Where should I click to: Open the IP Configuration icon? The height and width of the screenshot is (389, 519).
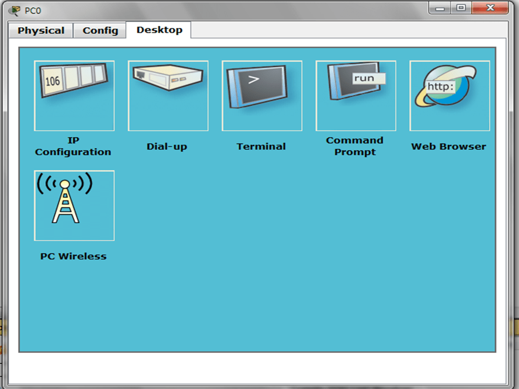pos(74,95)
